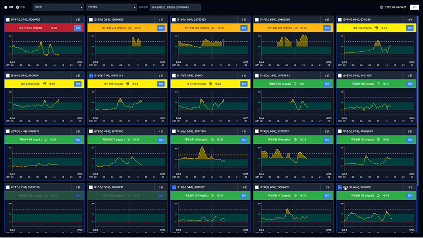Check the box for patient 21306782
The width and height of the screenshot is (423, 238).
tap(8, 20)
